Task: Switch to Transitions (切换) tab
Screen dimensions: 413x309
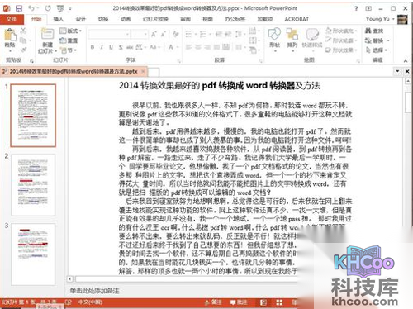Action: (103, 19)
